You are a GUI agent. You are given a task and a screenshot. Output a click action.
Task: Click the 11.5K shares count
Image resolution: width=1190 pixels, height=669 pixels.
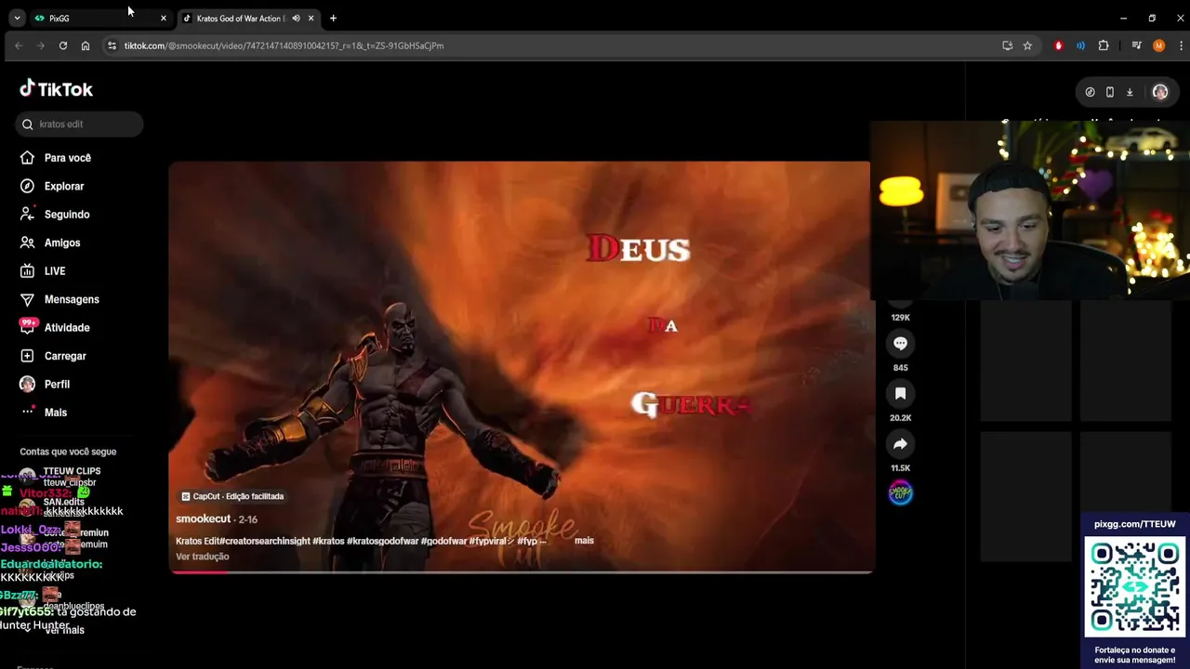click(x=900, y=468)
